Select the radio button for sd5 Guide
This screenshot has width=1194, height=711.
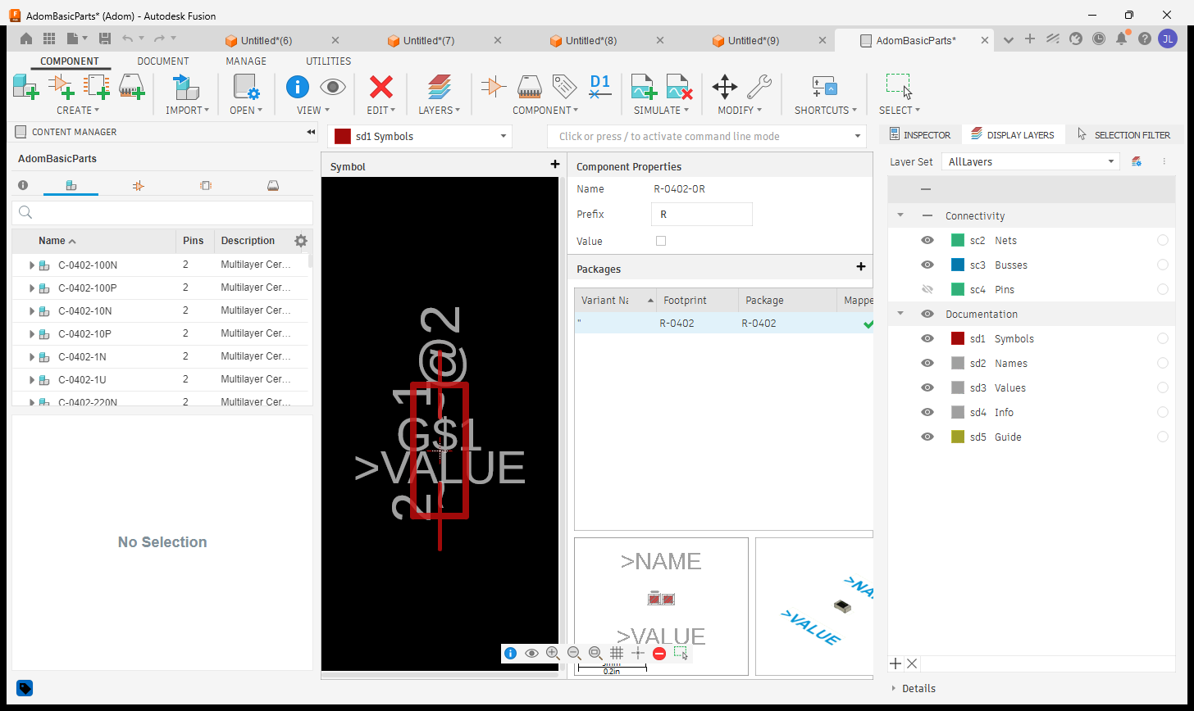(x=1163, y=437)
